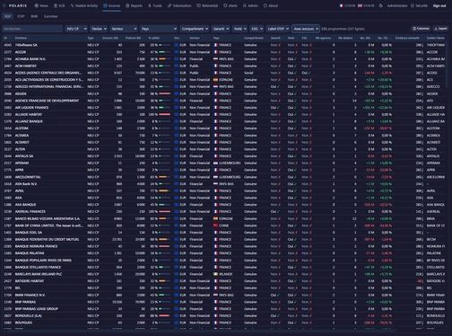Open the Garanti filter dropdown
Viewport: 452px width, 336px height.
click(x=221, y=29)
